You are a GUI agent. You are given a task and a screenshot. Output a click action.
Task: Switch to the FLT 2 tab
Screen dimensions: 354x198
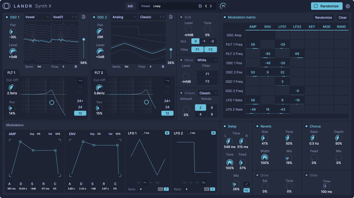point(99,72)
